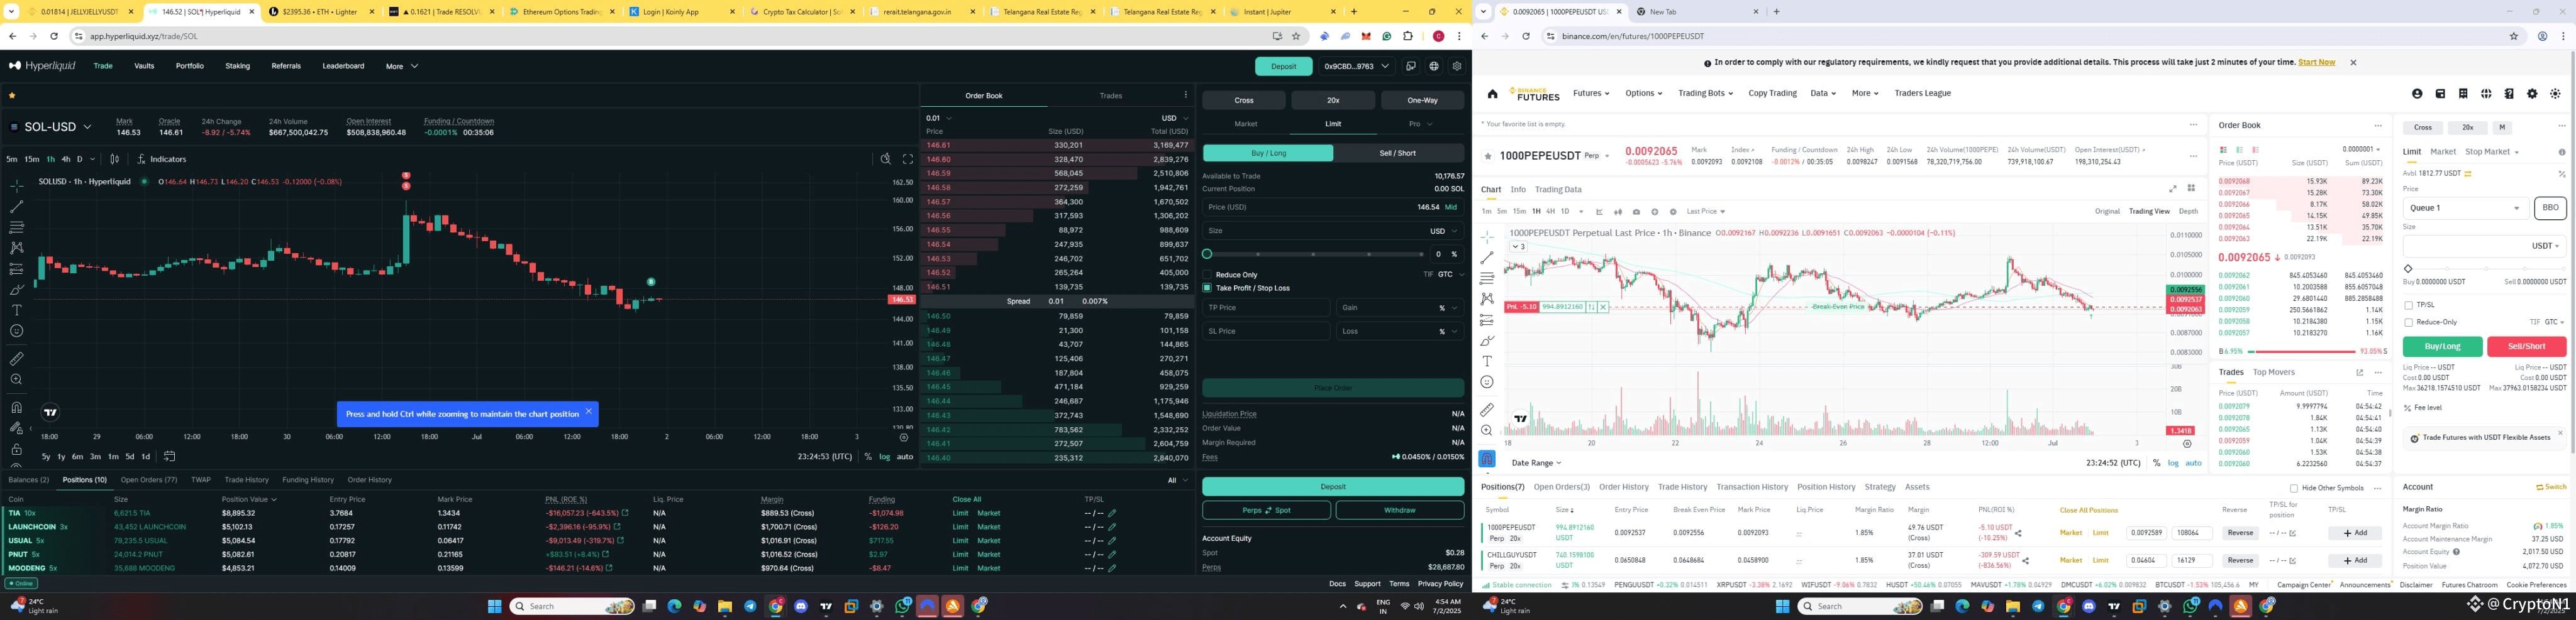Toggle the magnet tool on Binance chart
This screenshot has width=2576, height=620.
click(1487, 459)
